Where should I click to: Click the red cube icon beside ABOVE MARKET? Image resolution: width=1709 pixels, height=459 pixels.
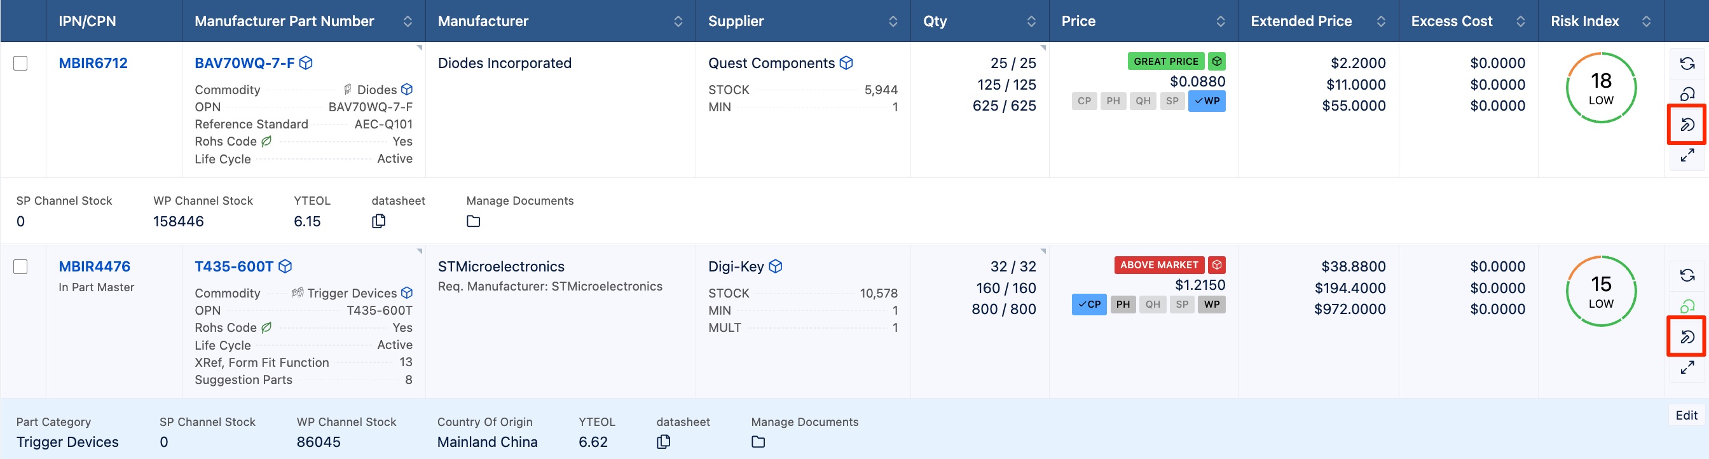[x=1217, y=264]
